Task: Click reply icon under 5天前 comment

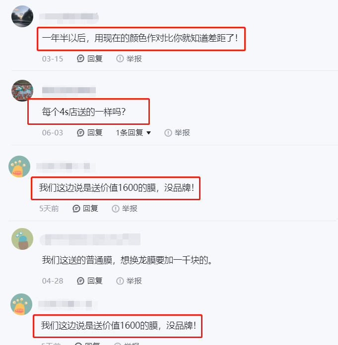Action: point(76,208)
